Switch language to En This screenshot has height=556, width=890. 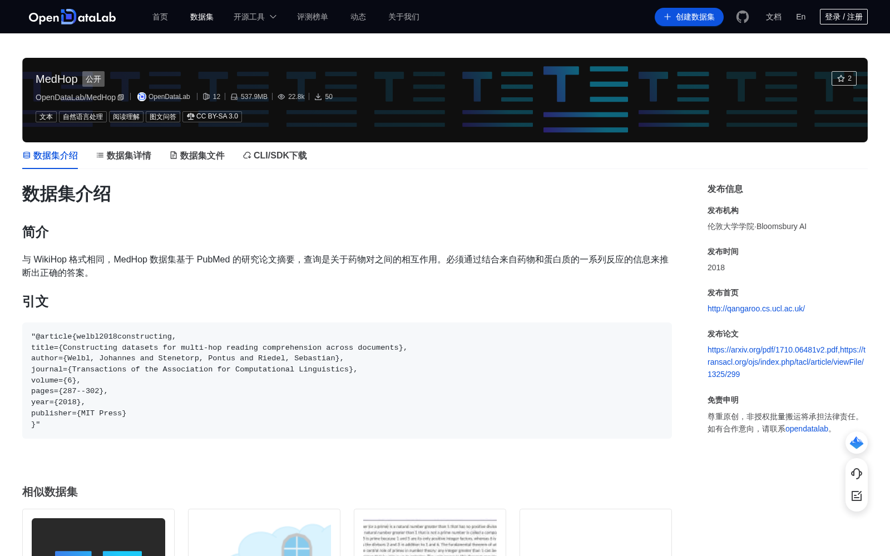pyautogui.click(x=801, y=17)
